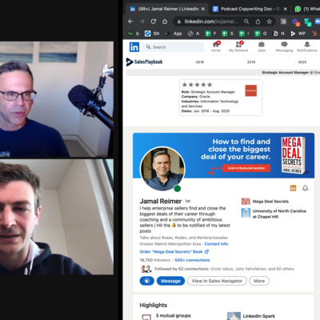320x320 pixels.
Task: Open the F spreadsheet bookmark
Action: [x=210, y=34]
